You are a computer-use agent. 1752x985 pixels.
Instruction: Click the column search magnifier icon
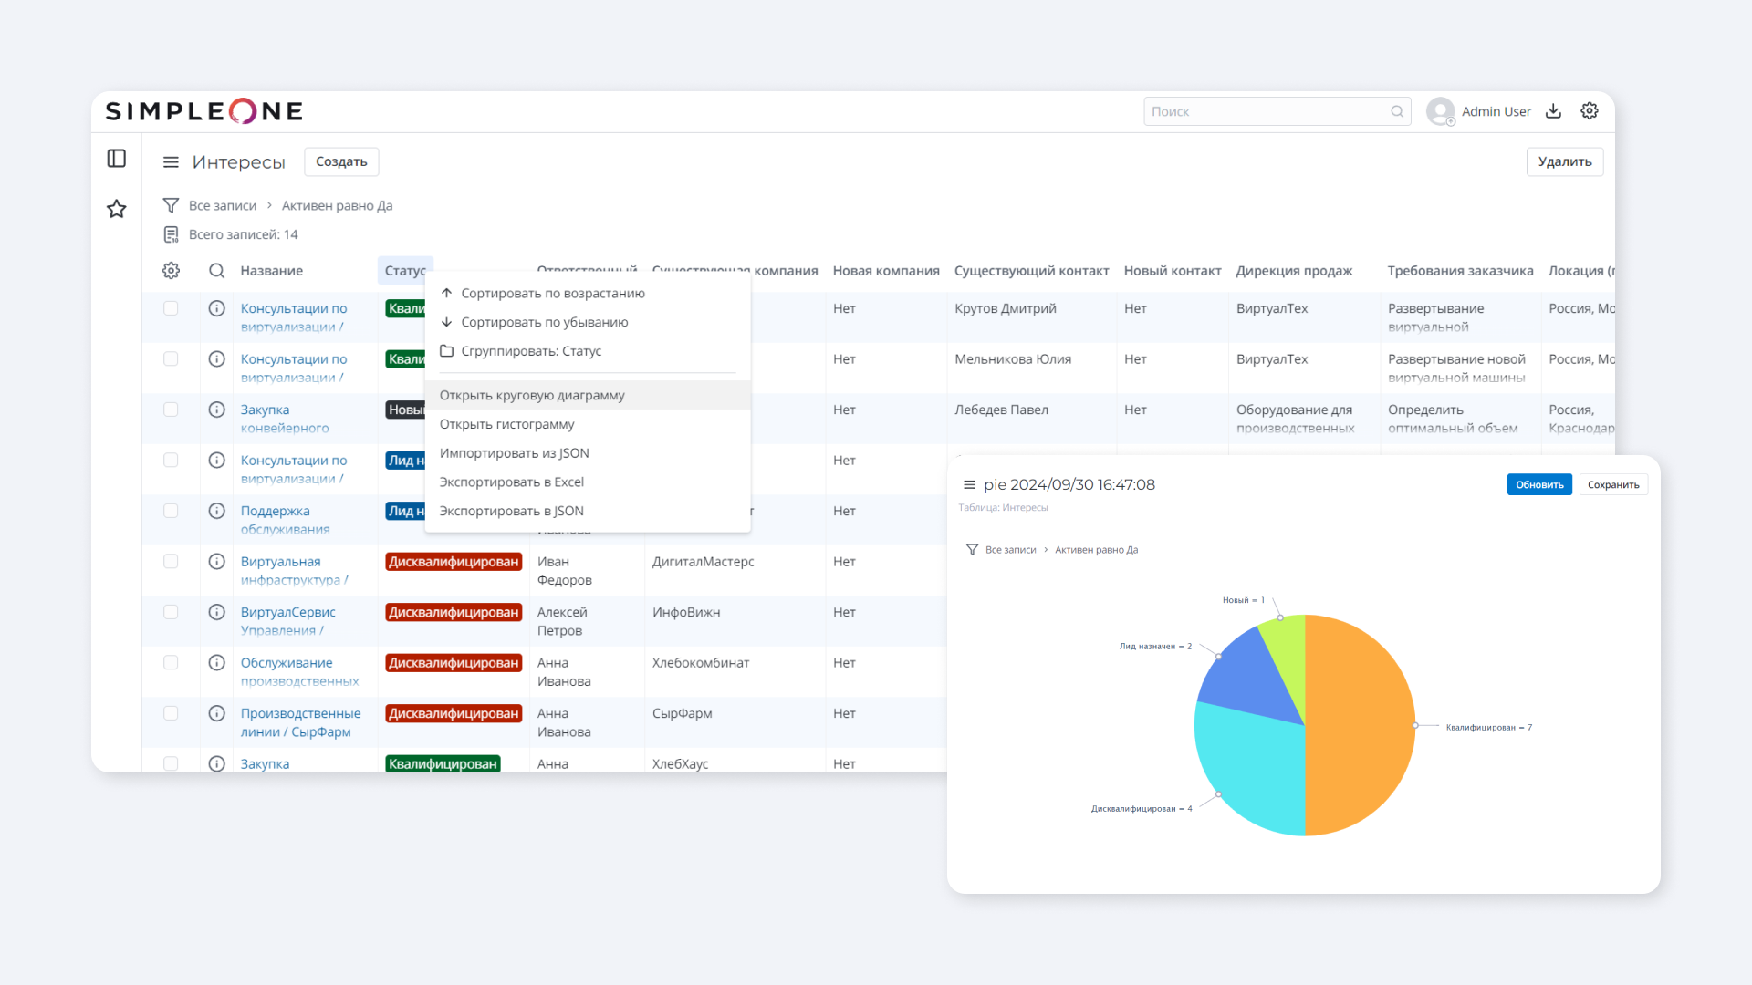point(216,271)
